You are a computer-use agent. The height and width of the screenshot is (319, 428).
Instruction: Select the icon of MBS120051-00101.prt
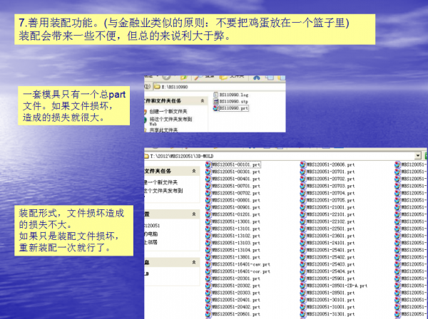208,164
